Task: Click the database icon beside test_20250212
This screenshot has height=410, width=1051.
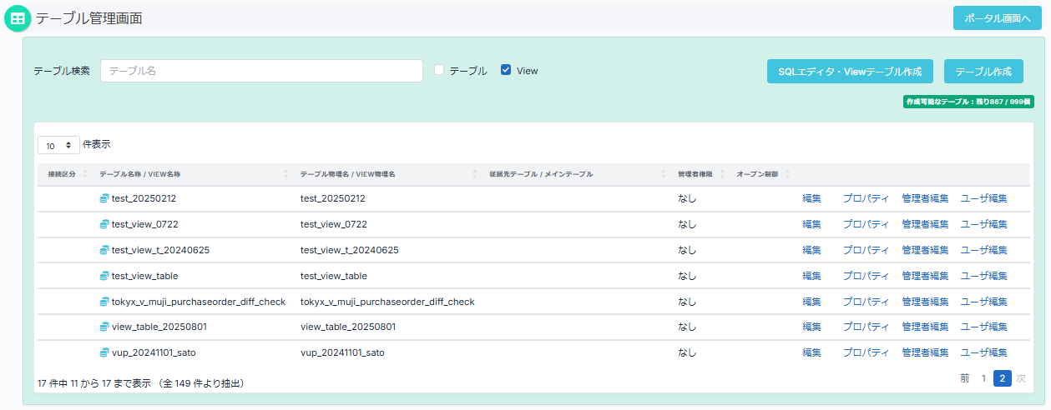Action: [104, 198]
